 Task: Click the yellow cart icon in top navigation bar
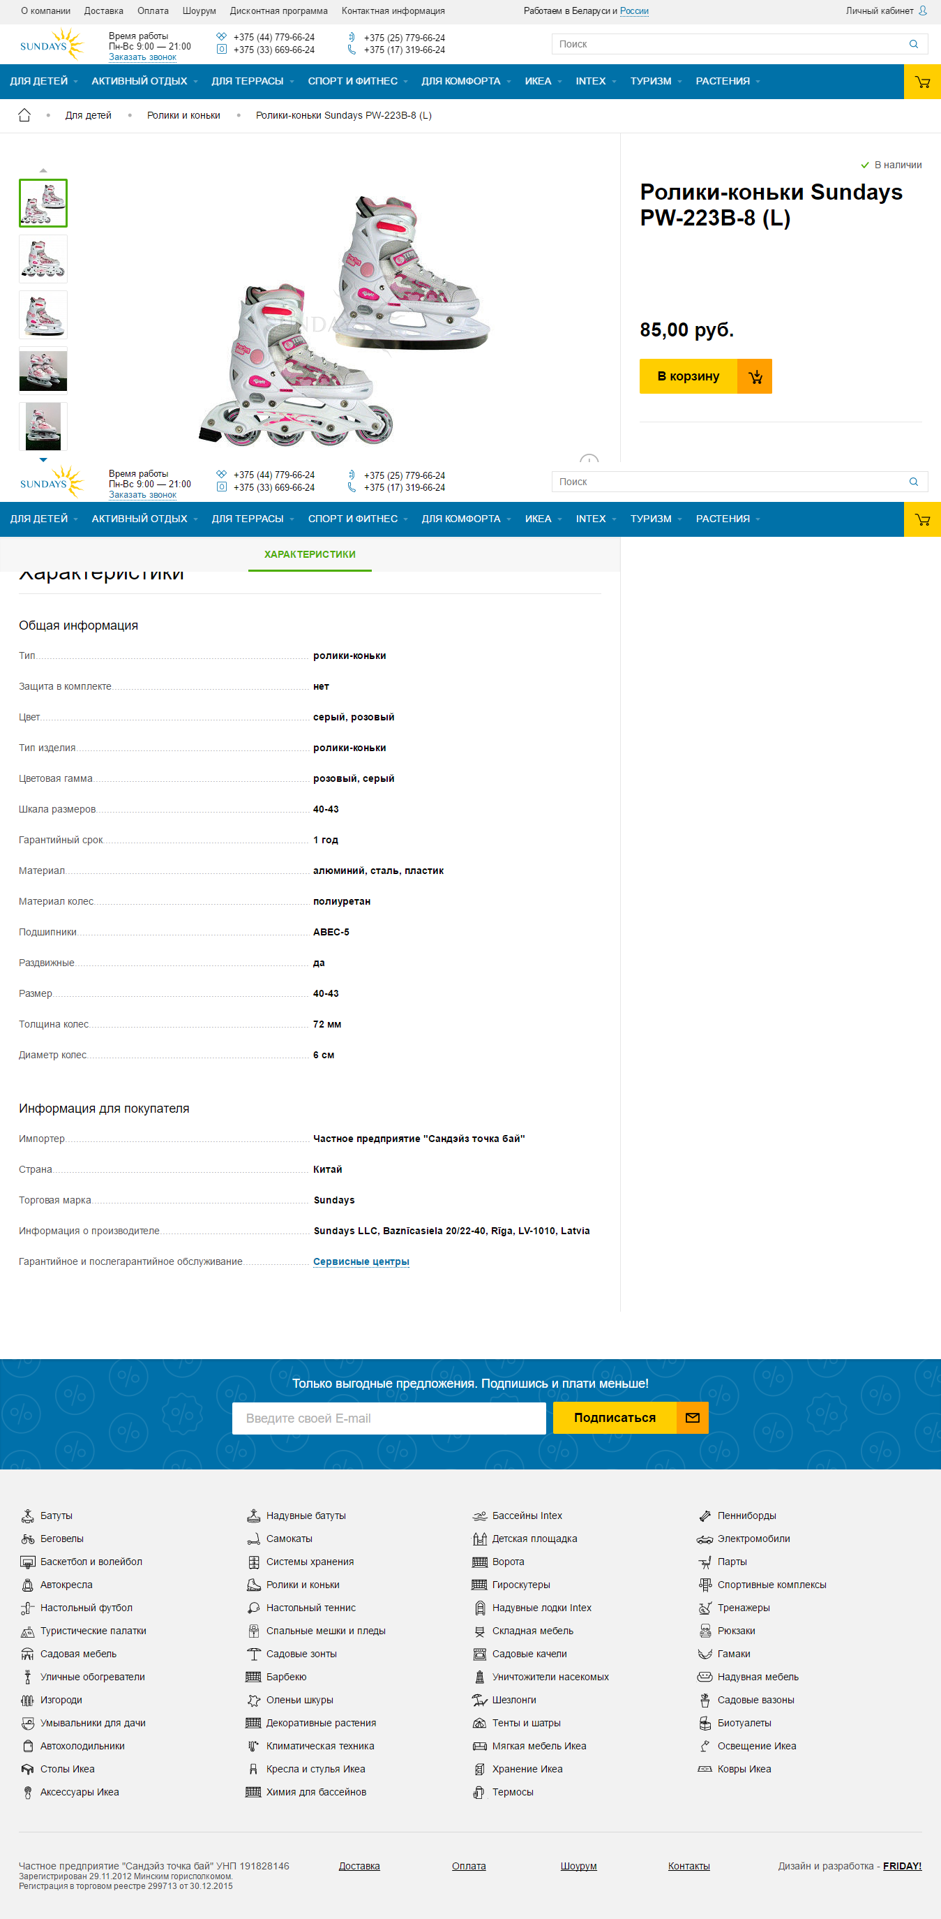click(922, 82)
